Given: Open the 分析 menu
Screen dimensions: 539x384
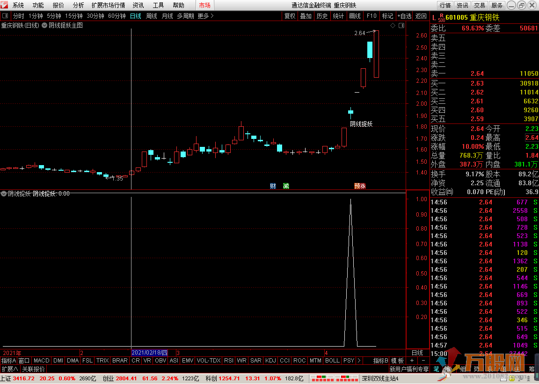Looking at the screenshot, I should coord(79,5).
